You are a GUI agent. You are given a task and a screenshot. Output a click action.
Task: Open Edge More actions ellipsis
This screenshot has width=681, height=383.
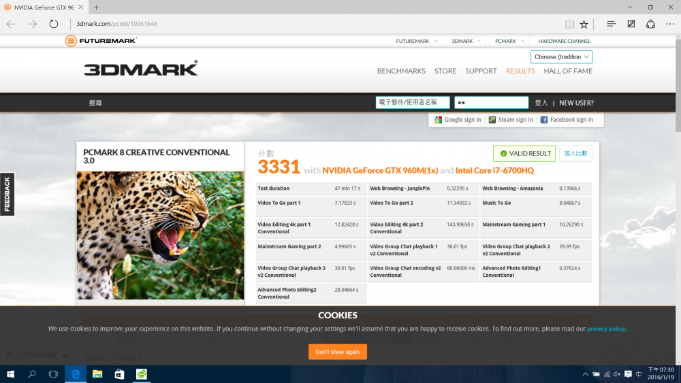click(670, 24)
